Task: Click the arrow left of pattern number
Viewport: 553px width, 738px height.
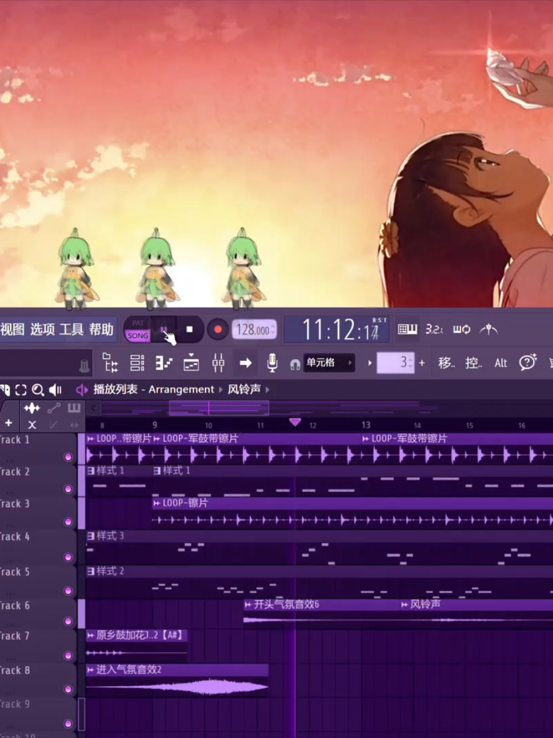Action: pyautogui.click(x=370, y=363)
